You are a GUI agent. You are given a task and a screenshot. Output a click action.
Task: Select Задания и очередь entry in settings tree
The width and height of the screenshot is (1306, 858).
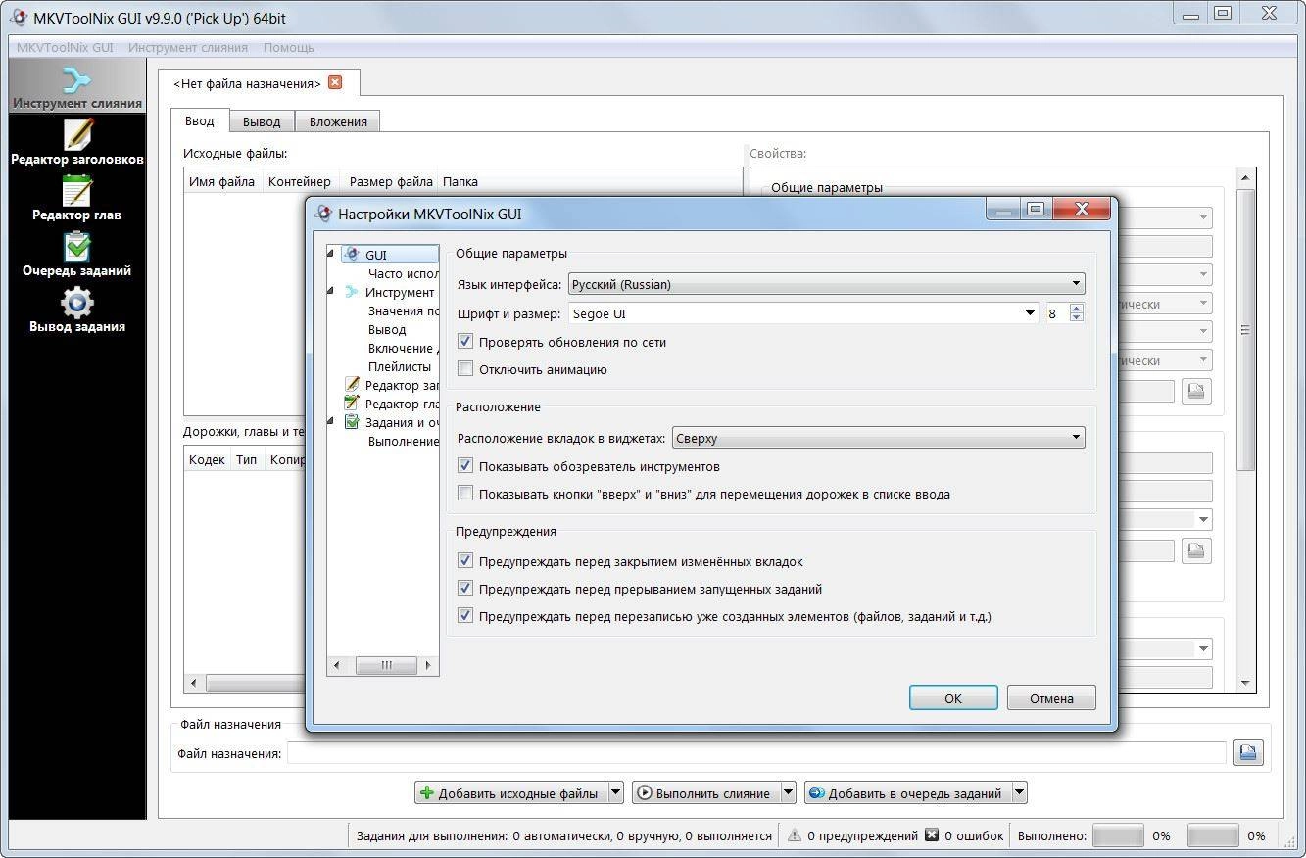tap(392, 422)
